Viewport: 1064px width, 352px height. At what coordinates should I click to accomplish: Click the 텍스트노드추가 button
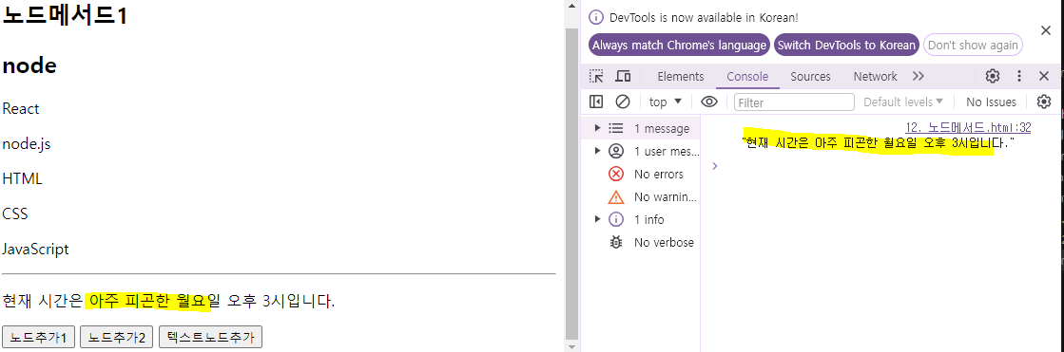(210, 337)
